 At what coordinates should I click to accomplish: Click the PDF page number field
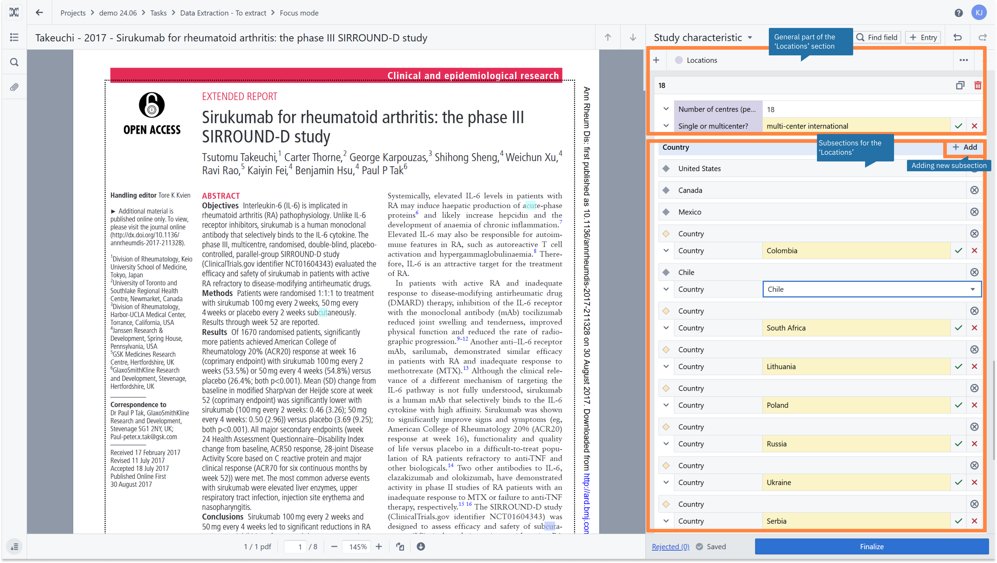point(295,546)
